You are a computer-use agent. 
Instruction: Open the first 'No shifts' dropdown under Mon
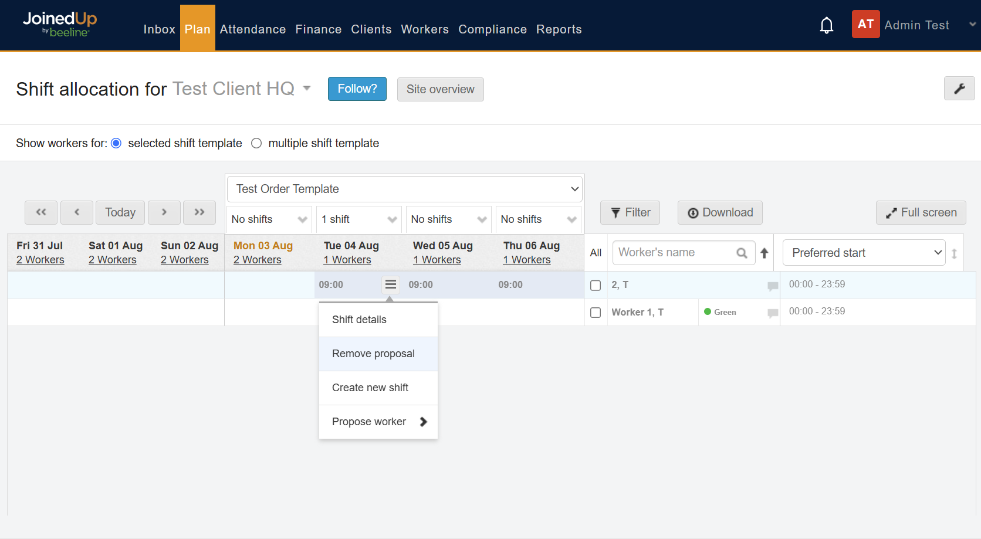pos(269,219)
